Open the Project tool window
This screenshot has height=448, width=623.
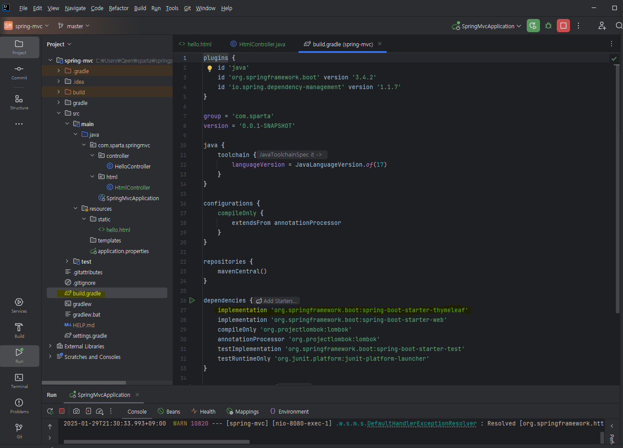point(19,47)
